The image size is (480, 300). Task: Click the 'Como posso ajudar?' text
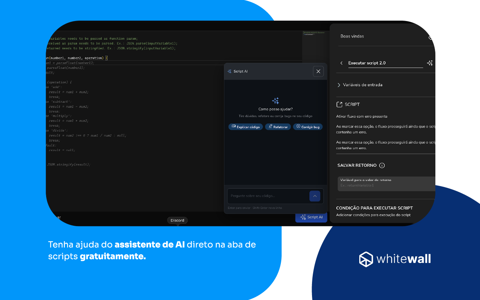point(276,109)
